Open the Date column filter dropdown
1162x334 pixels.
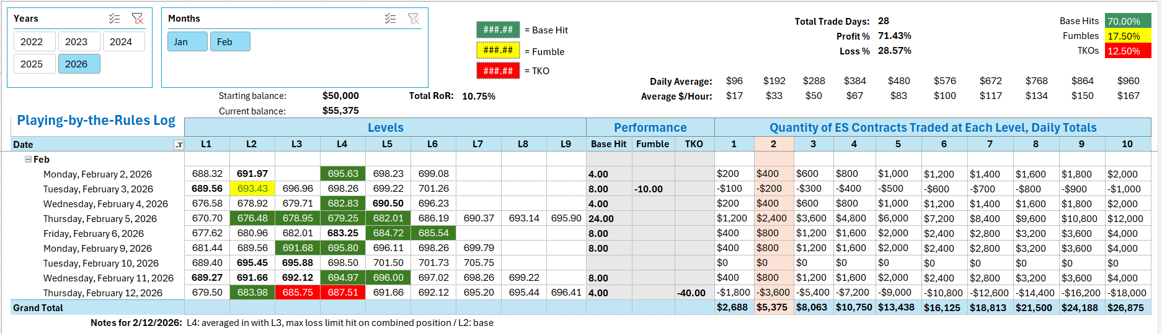179,145
